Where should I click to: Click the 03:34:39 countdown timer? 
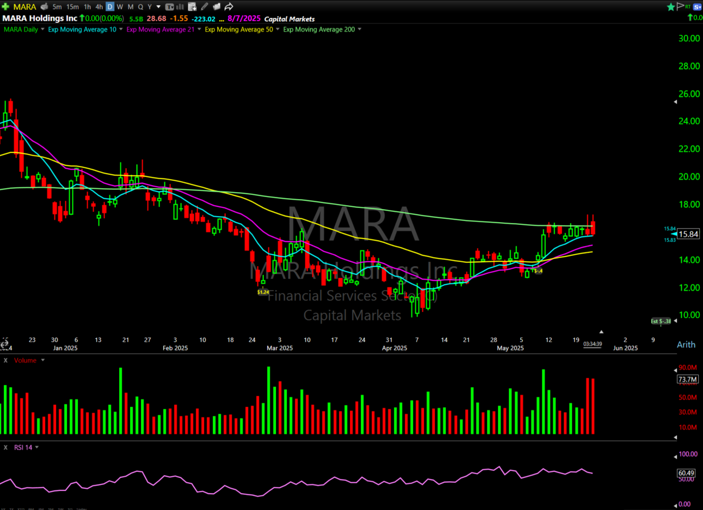(593, 344)
